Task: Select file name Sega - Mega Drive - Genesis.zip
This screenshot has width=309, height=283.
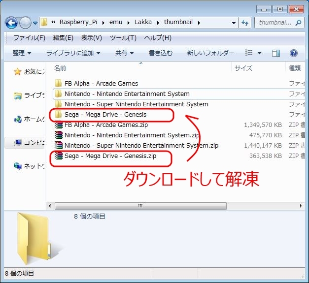Action: (x=110, y=156)
